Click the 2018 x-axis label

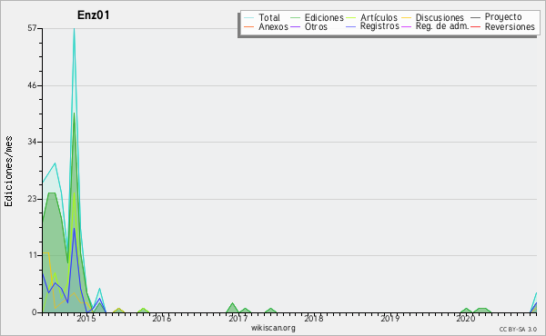pos(314,319)
